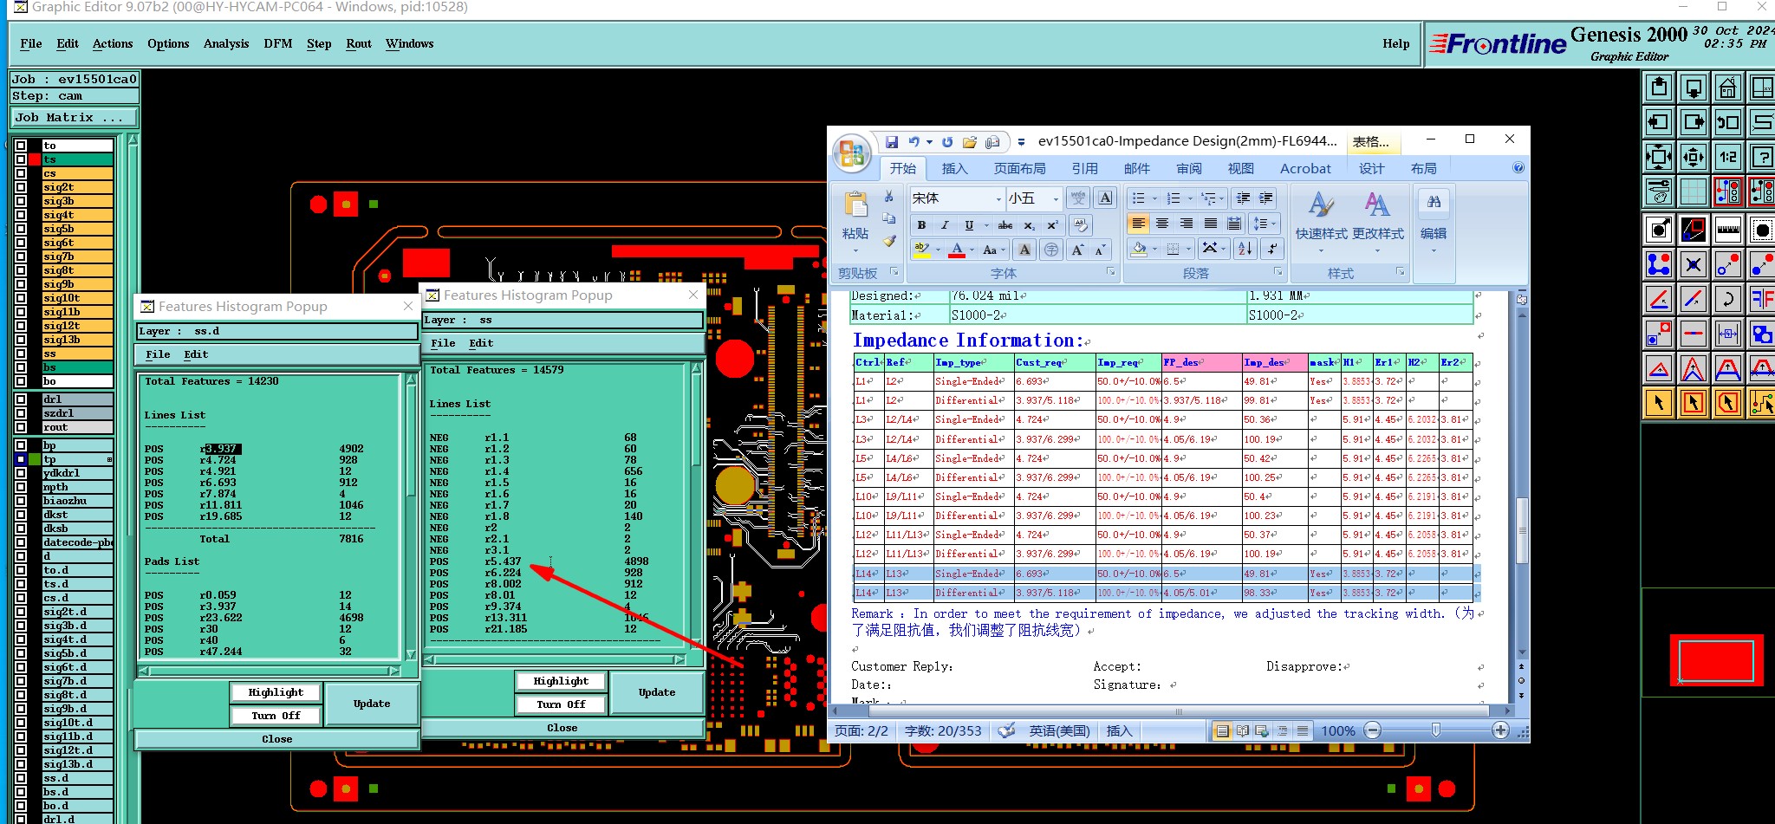Click the Job Matrix ... button
Screen dimensions: 1775x824
coord(74,117)
